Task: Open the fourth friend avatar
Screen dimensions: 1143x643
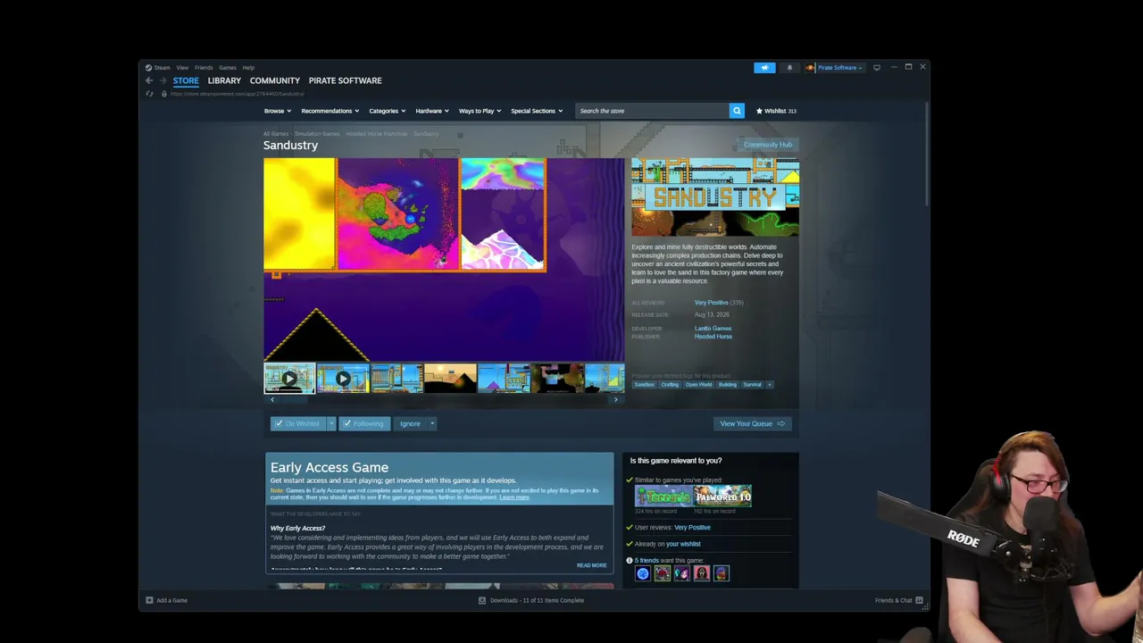Action: tap(702, 573)
